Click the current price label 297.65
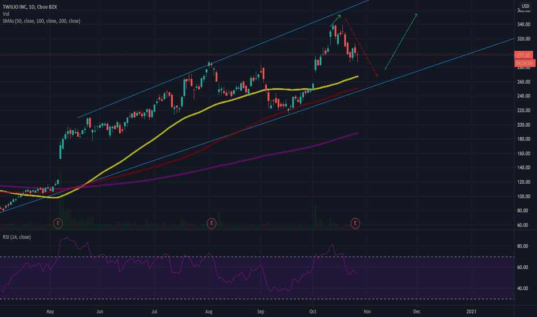 point(524,55)
